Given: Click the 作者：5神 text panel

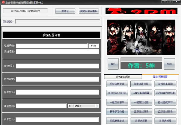Looking at the screenshot, I should click(x=141, y=66).
